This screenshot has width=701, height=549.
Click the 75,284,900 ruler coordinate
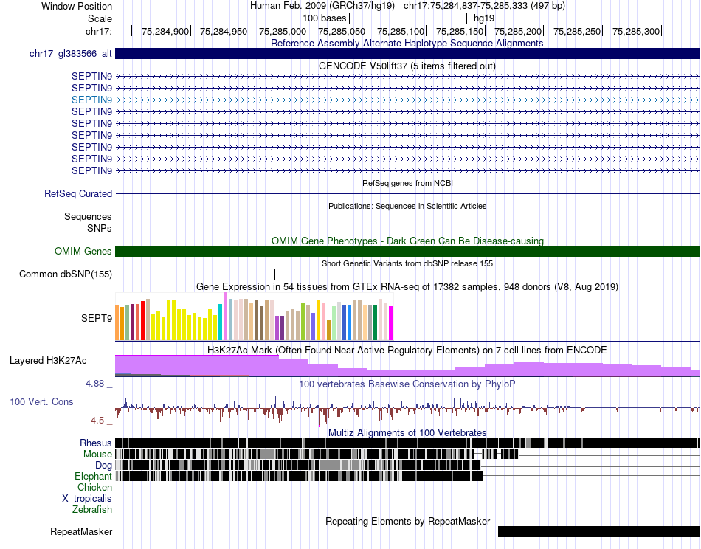165,31
